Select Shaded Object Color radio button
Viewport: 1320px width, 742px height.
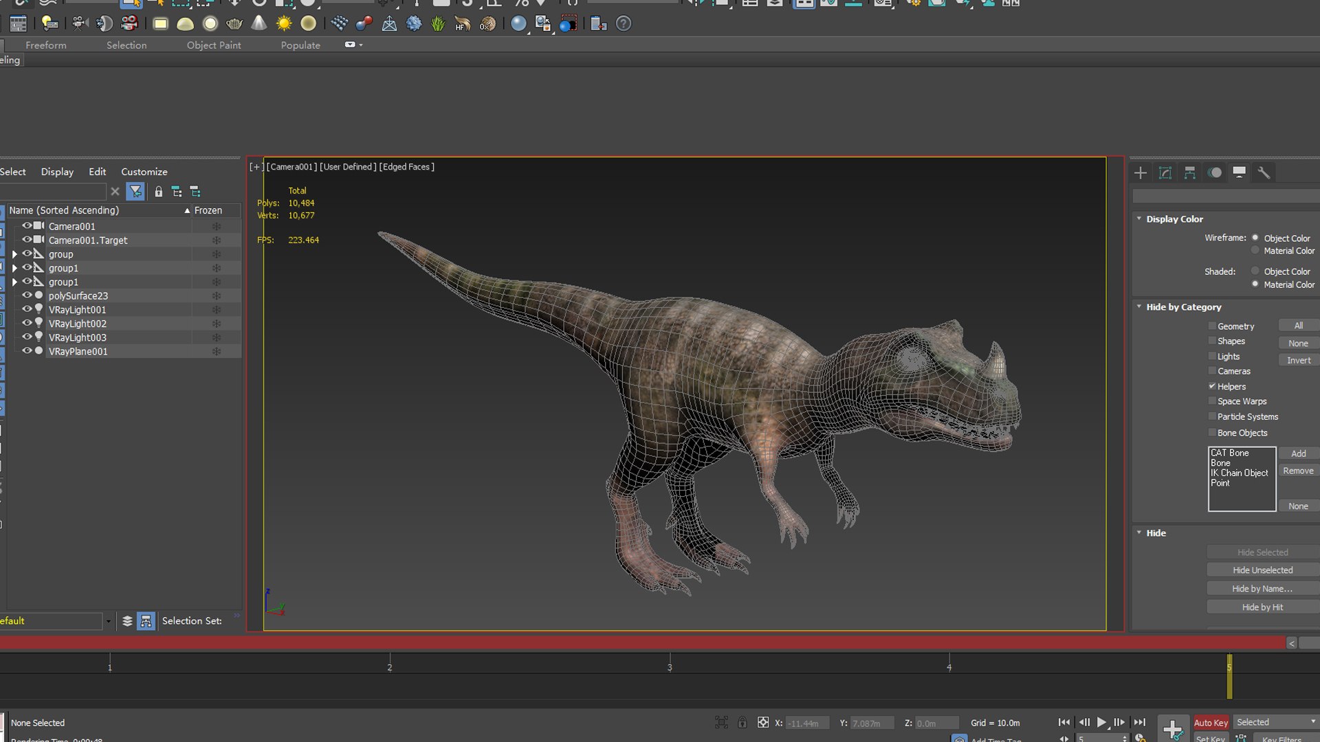click(1255, 271)
